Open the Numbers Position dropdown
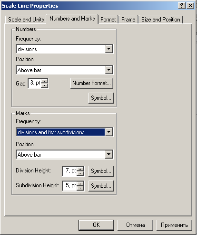The width and height of the screenshot is (197, 235). tap(109, 70)
